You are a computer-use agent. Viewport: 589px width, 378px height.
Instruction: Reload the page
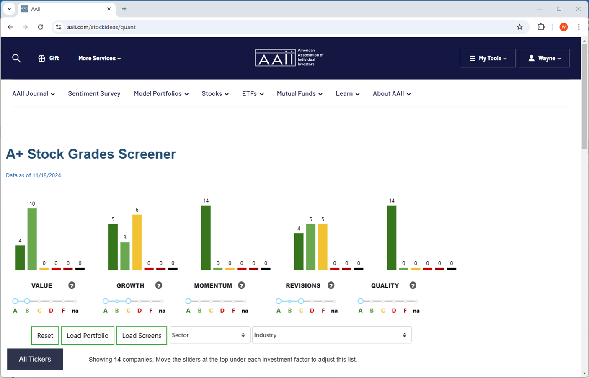(x=41, y=27)
